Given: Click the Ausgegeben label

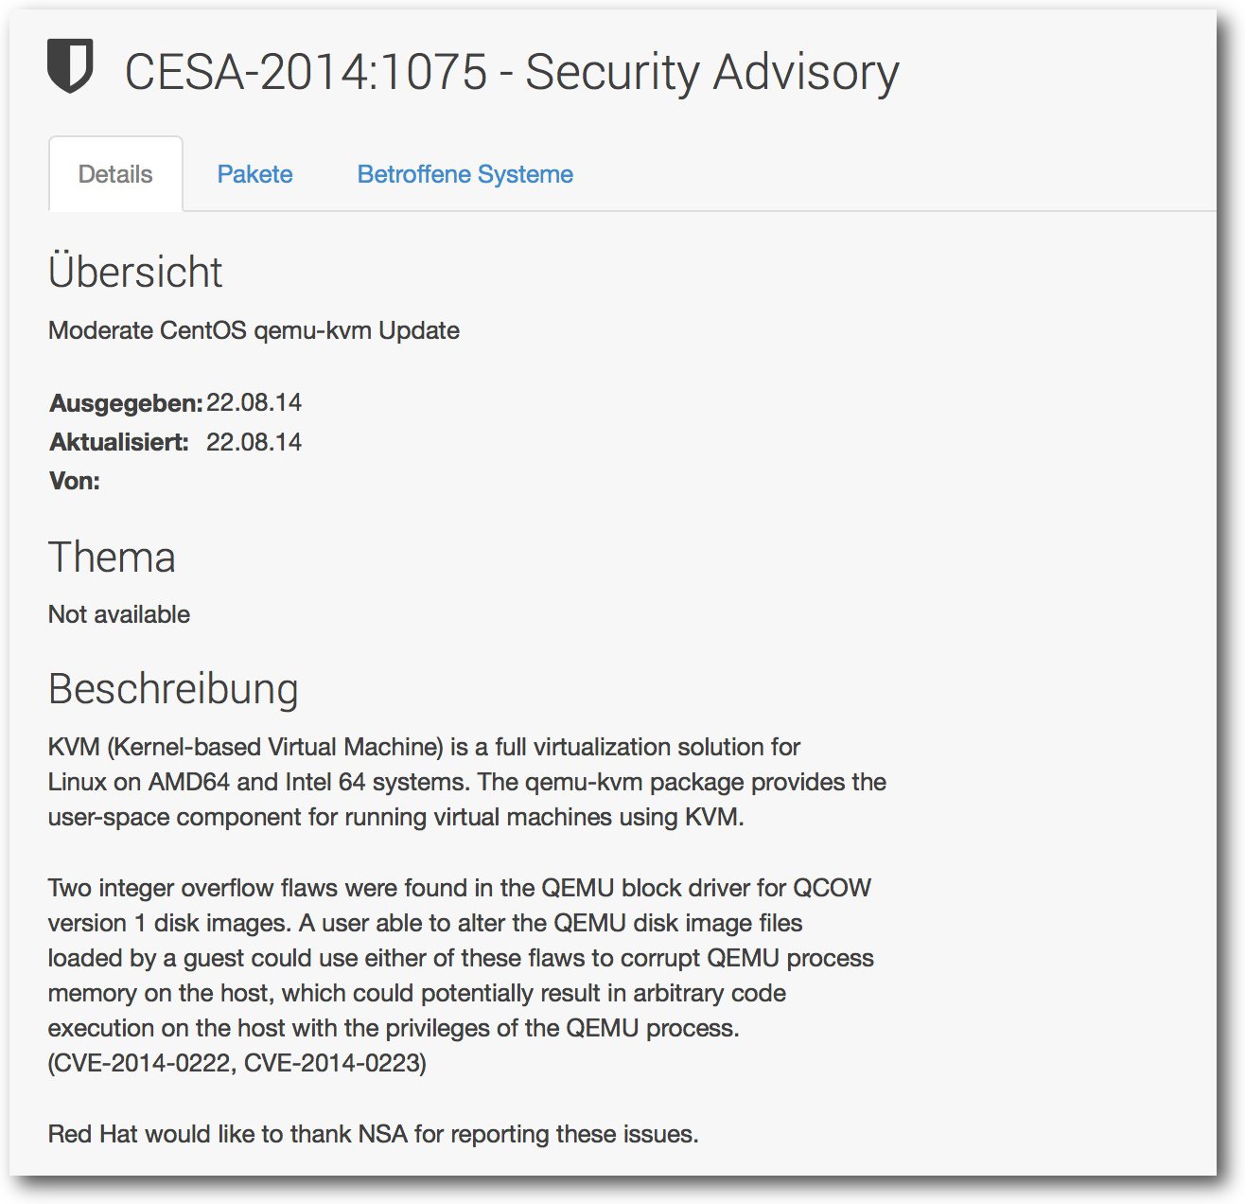Looking at the screenshot, I should pyautogui.click(x=126, y=403).
